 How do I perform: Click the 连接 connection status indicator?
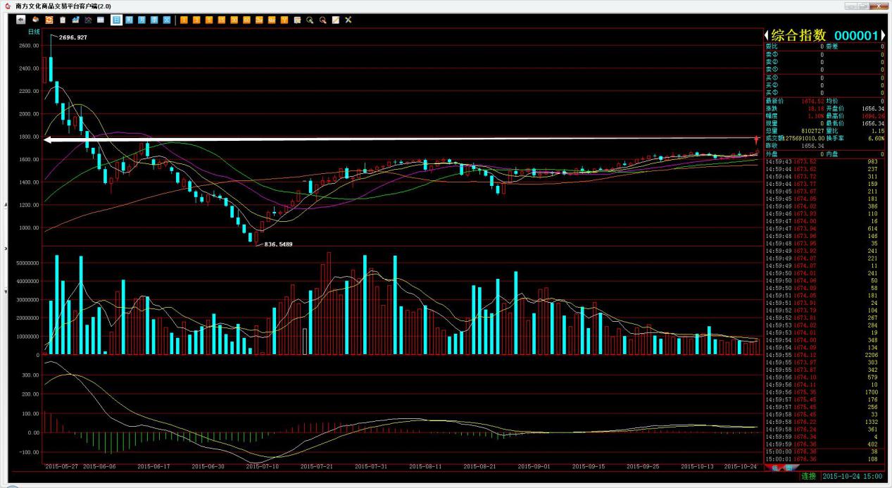[808, 477]
